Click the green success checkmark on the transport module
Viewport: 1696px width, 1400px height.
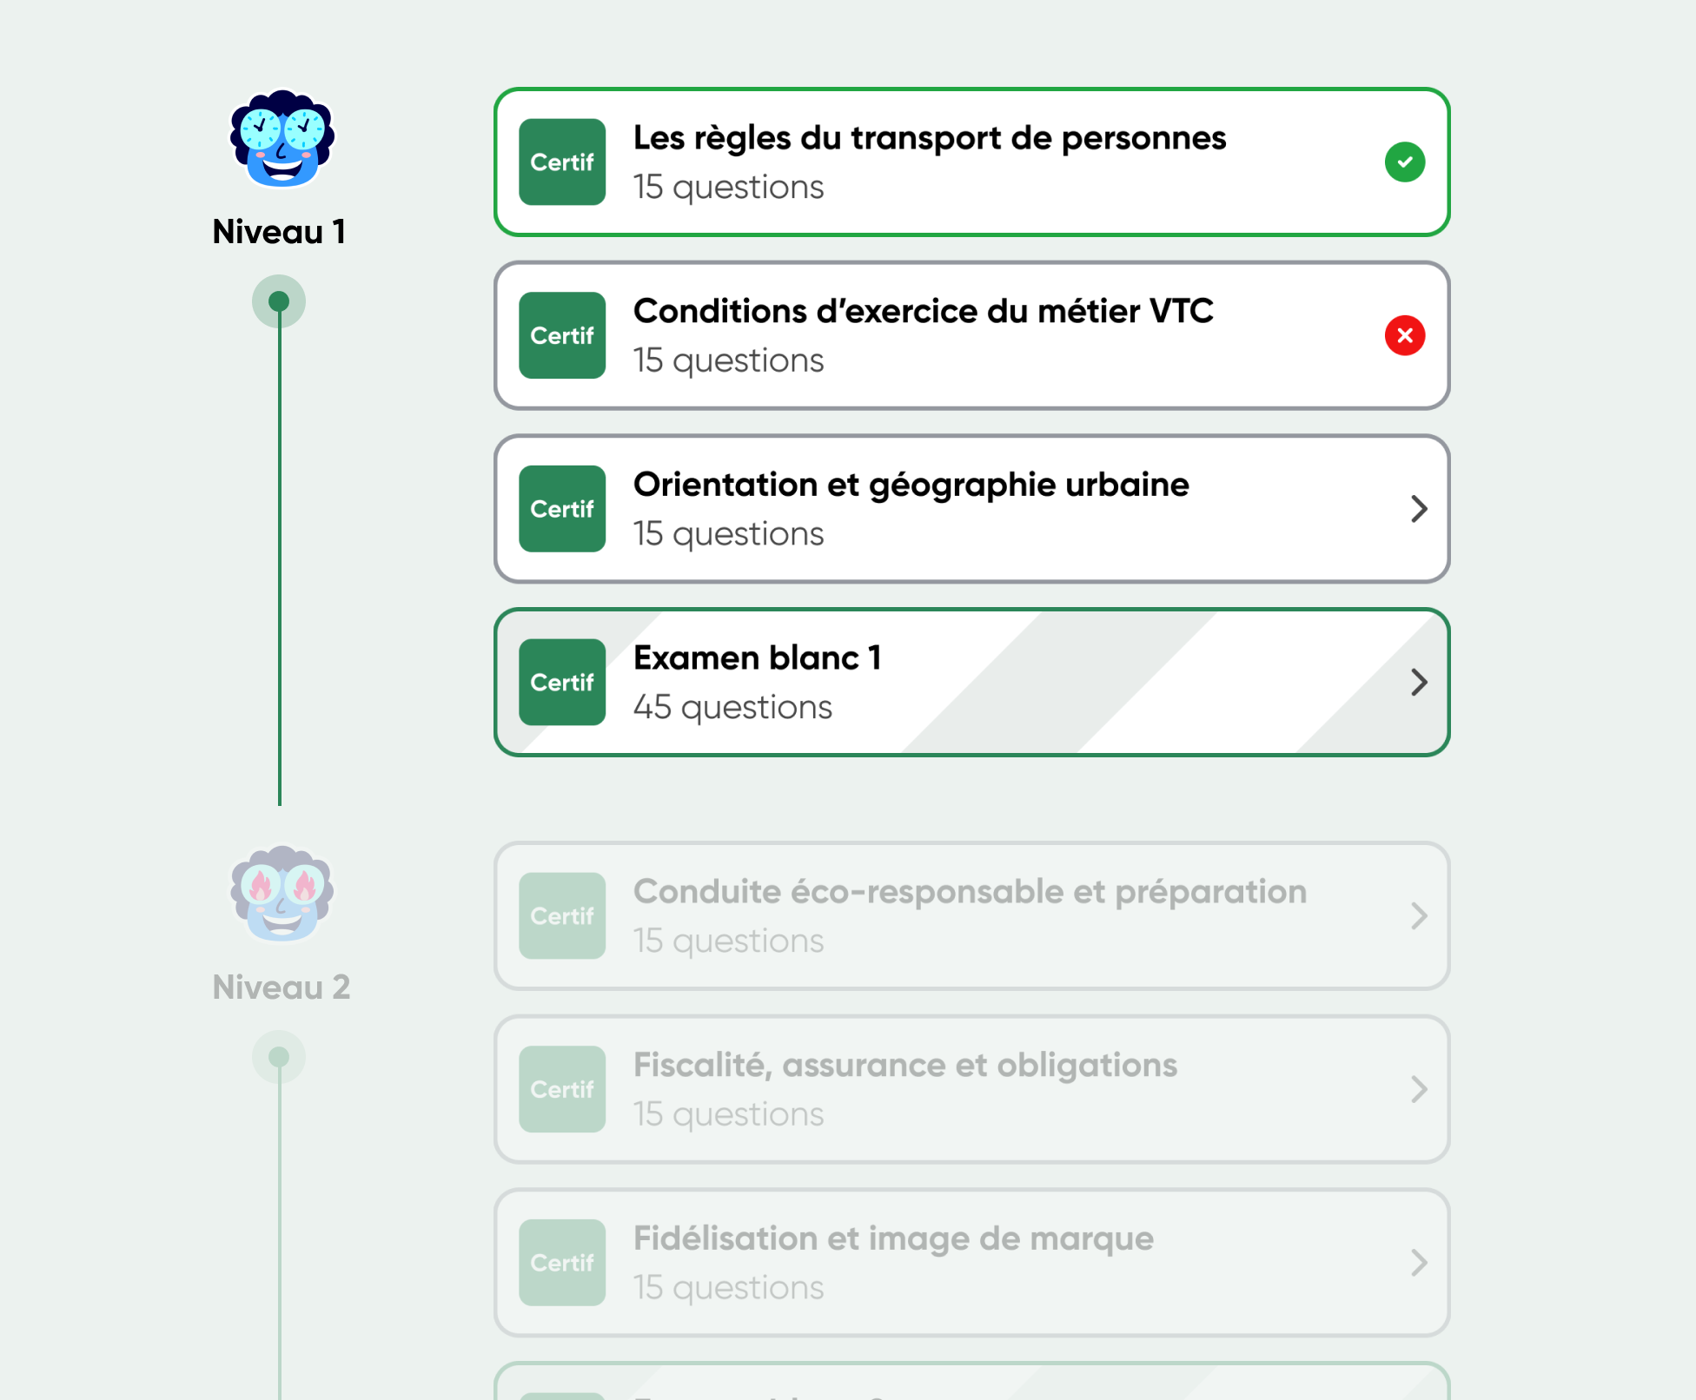(x=1405, y=162)
